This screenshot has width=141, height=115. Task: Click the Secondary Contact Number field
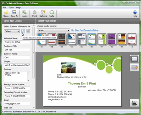[17, 96]
